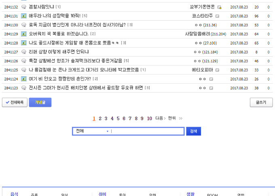Viewport: 275px width, 196px height.
Task: Click the search text input field
Action: tap(147, 131)
